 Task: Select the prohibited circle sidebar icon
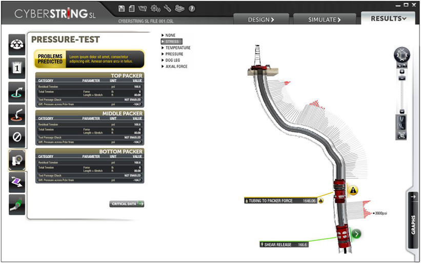[17, 137]
